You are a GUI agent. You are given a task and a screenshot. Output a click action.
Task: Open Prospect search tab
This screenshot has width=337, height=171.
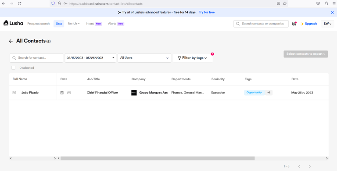tap(39, 24)
